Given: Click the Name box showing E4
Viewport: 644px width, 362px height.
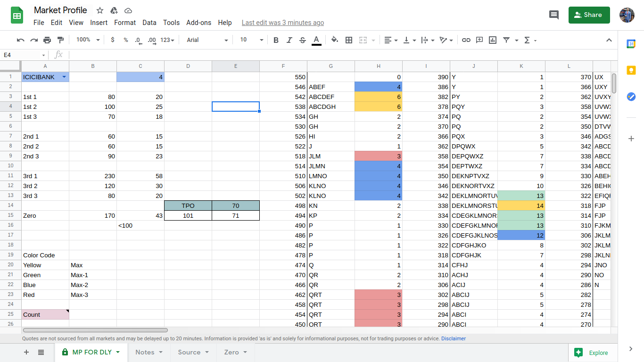Looking at the screenshot, I should pos(24,55).
